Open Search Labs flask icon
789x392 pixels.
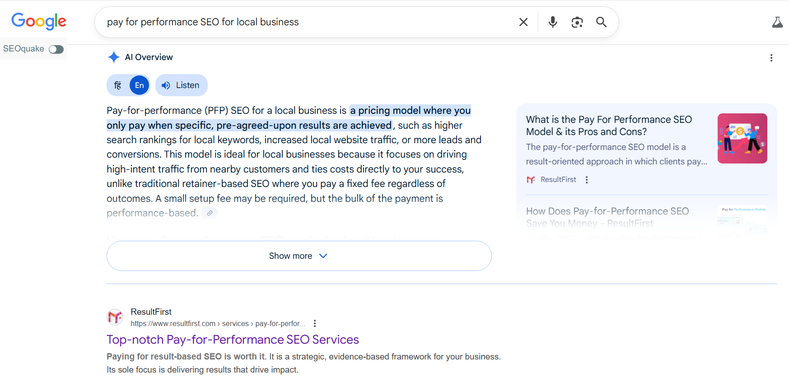(x=777, y=22)
